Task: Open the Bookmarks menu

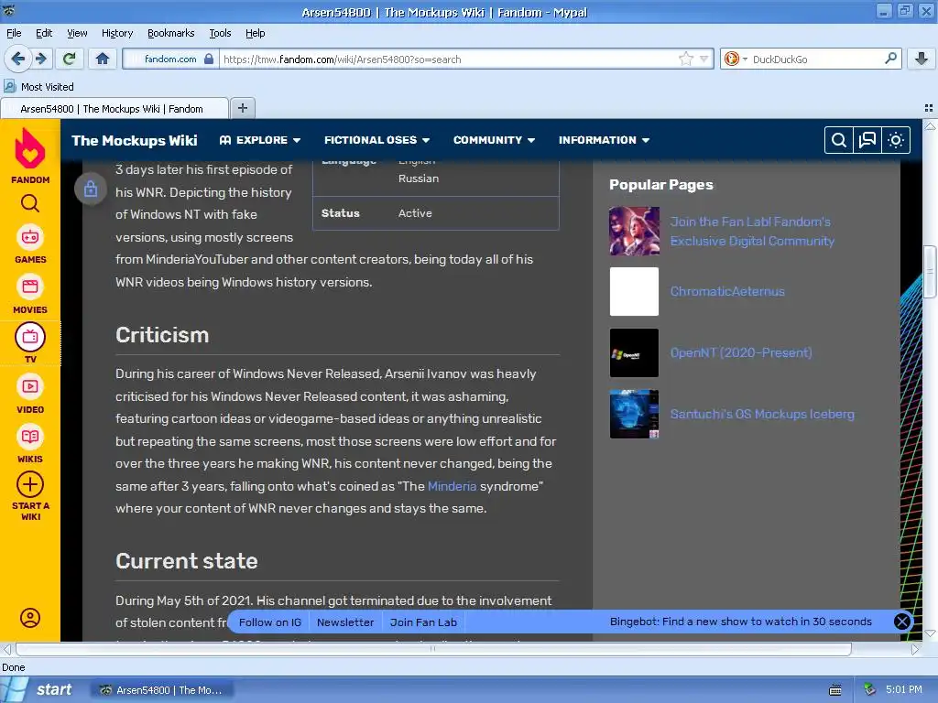Action: click(170, 33)
